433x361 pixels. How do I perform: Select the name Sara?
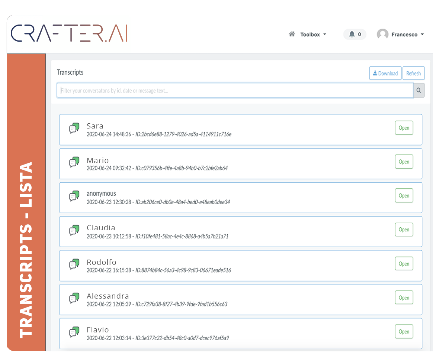point(95,126)
